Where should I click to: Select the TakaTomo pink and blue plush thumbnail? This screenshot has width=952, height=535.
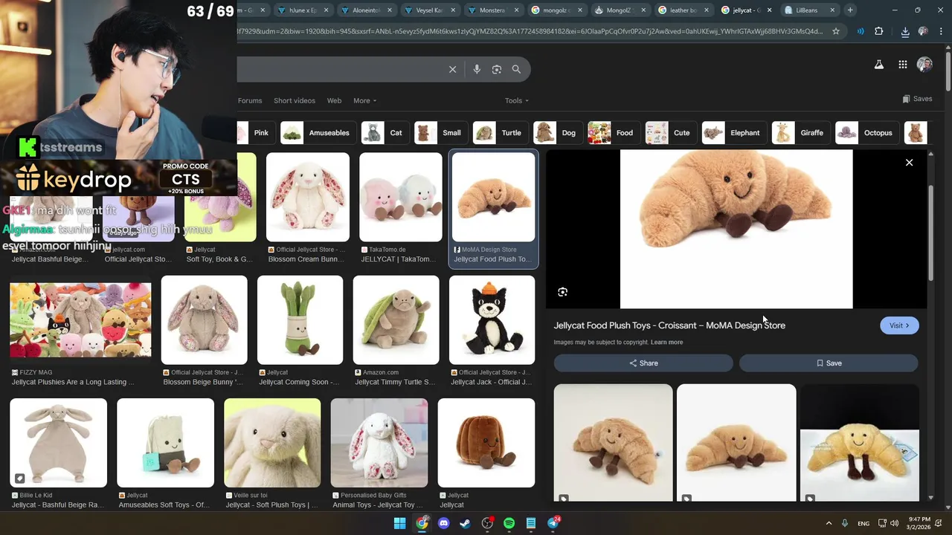click(x=401, y=197)
